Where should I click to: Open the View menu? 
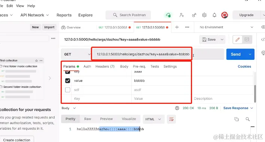click(x=20, y=6)
